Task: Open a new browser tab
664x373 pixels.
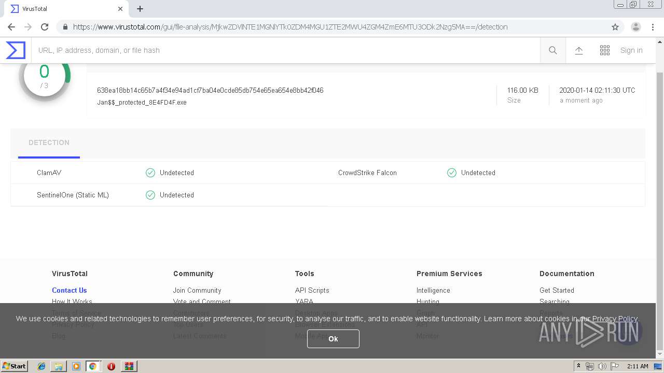Action: 140,9
